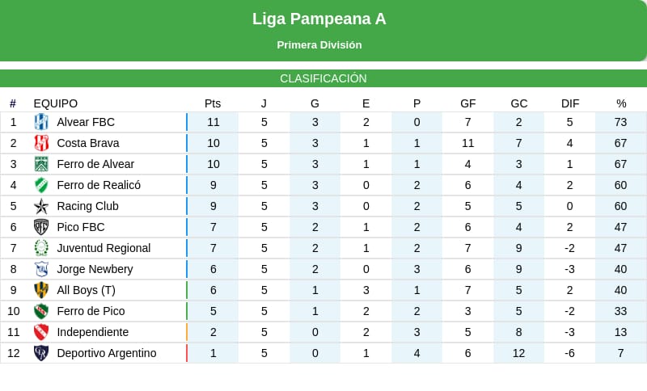This screenshot has width=647, height=391.
Task: Click the Costa Brava team crest
Action: coord(41,143)
